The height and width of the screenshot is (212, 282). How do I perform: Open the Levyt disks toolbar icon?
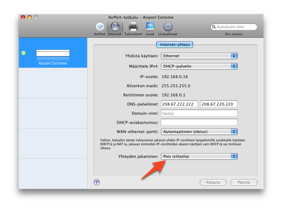150,29
